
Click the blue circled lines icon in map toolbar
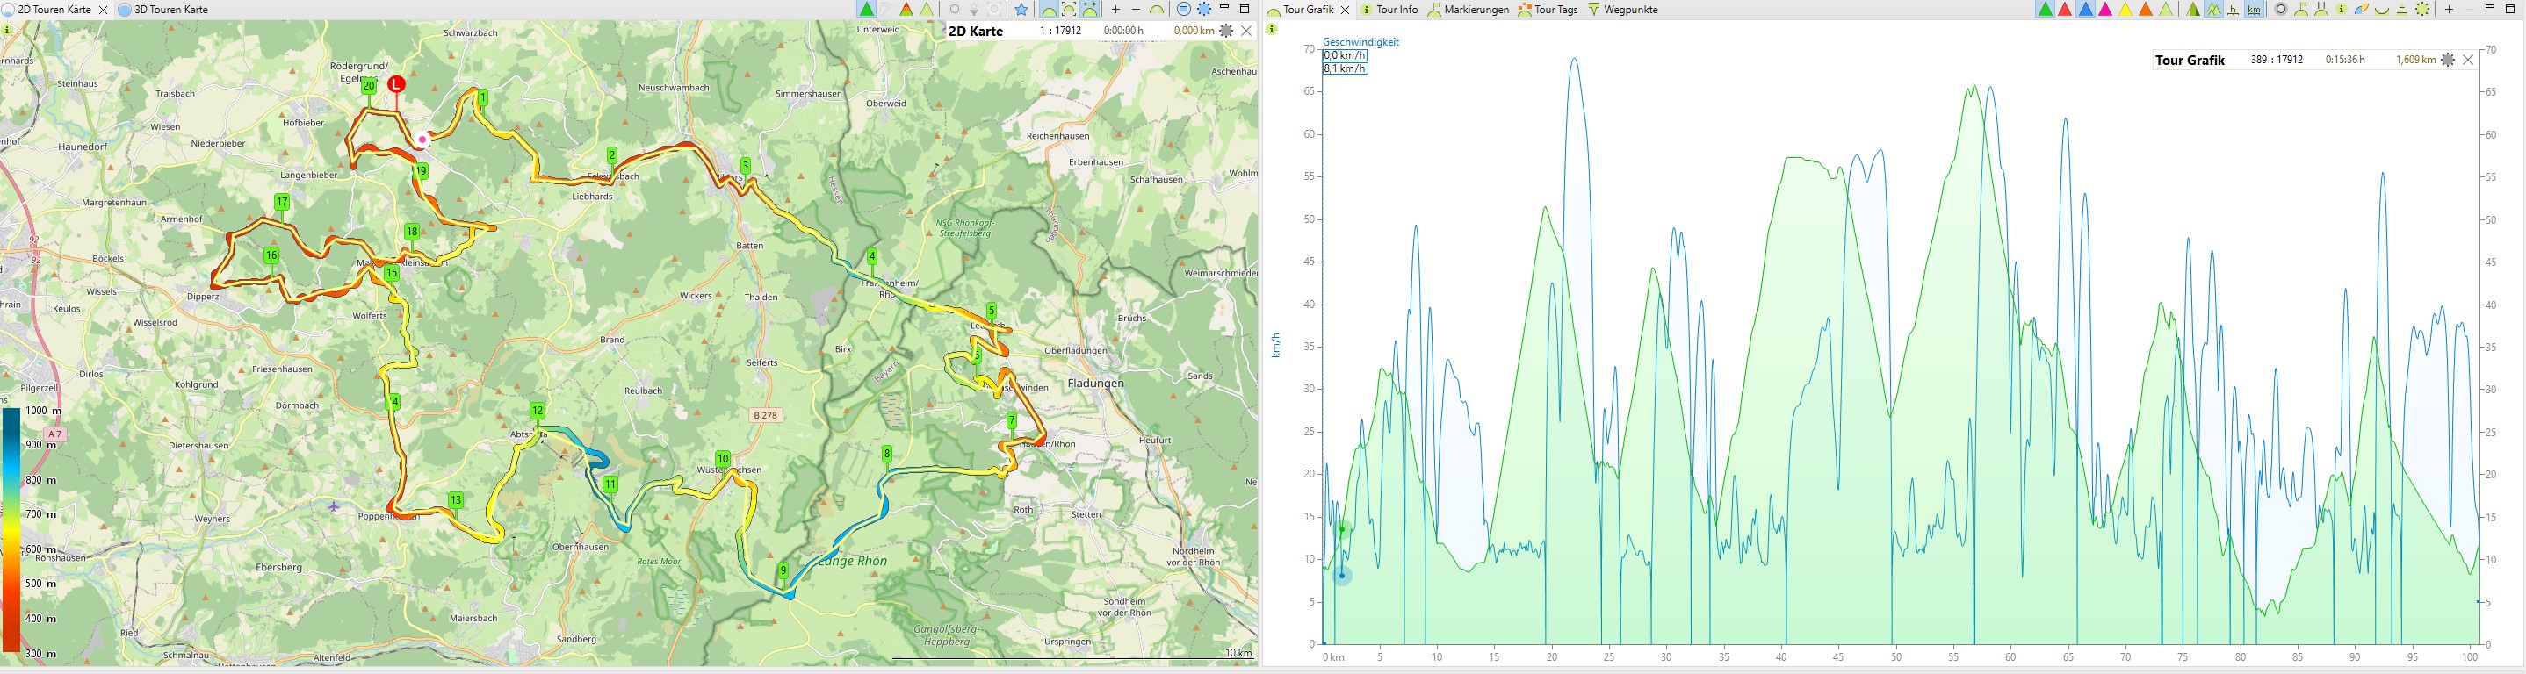point(1184,10)
